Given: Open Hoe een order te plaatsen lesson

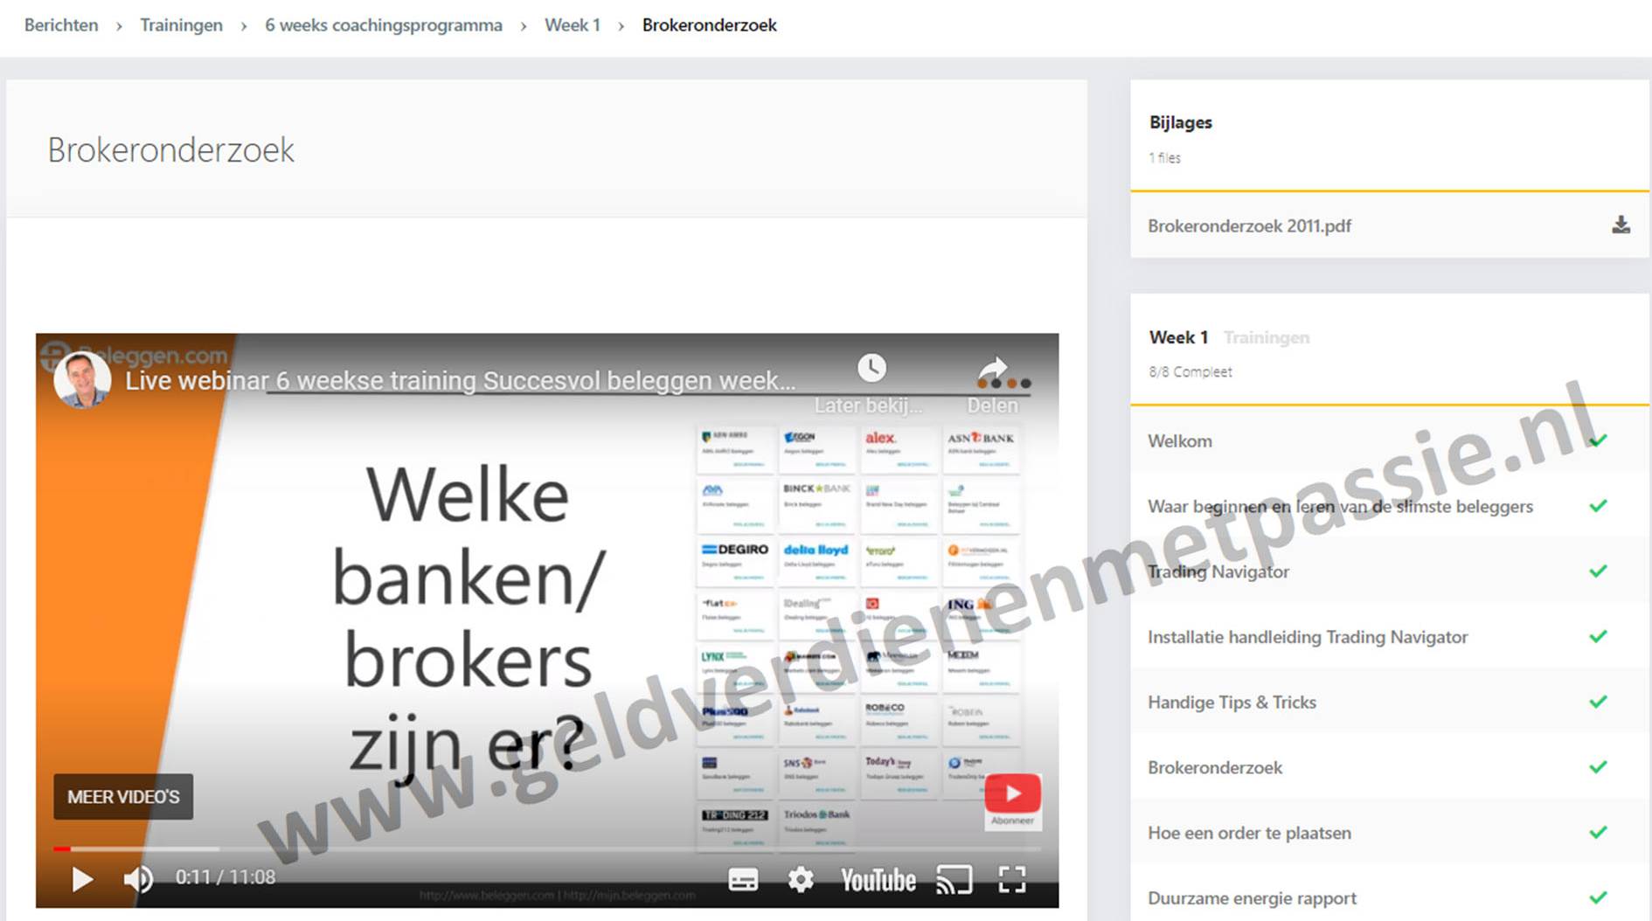Looking at the screenshot, I should 1249,833.
